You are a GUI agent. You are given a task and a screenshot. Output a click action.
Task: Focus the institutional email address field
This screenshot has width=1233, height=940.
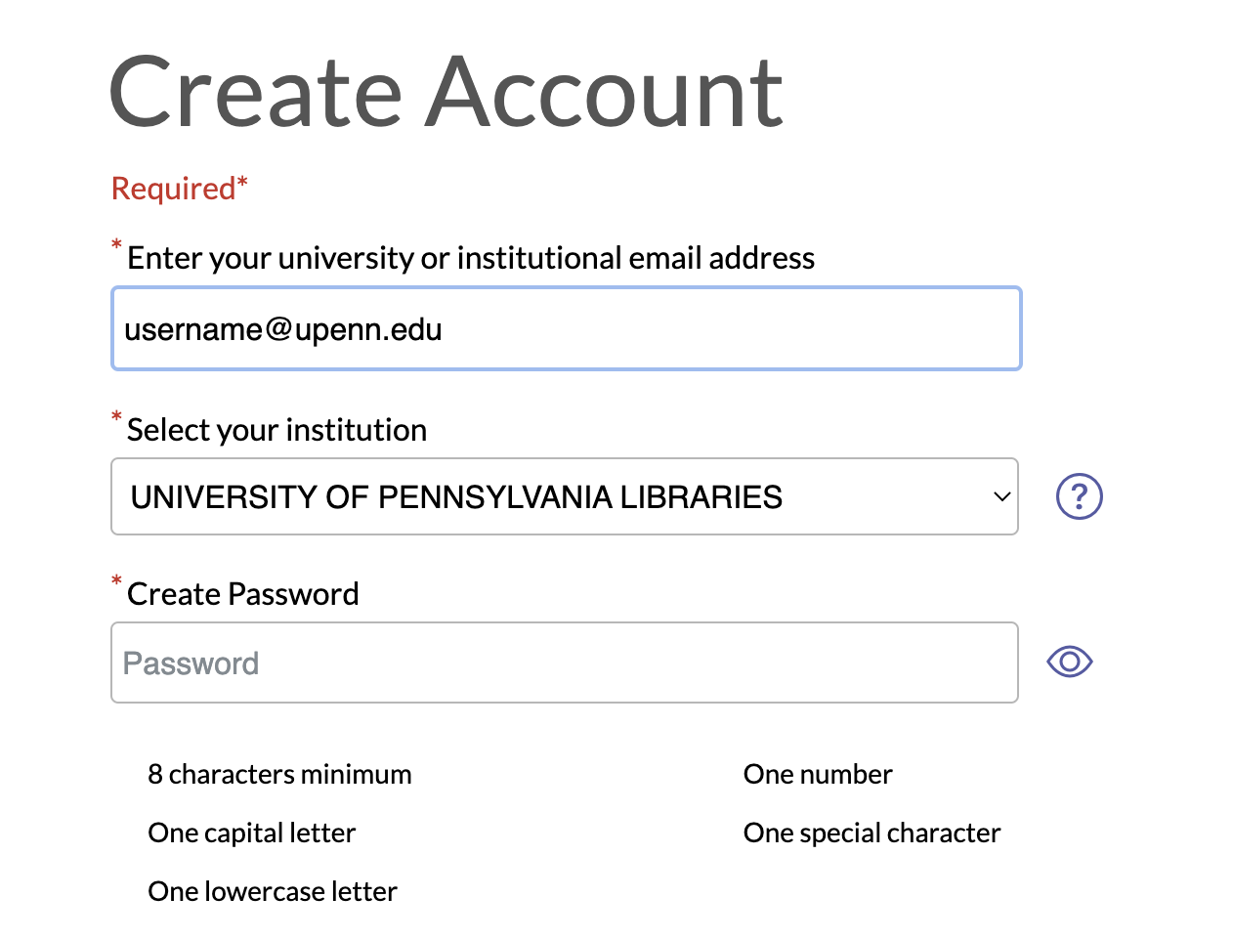(567, 328)
